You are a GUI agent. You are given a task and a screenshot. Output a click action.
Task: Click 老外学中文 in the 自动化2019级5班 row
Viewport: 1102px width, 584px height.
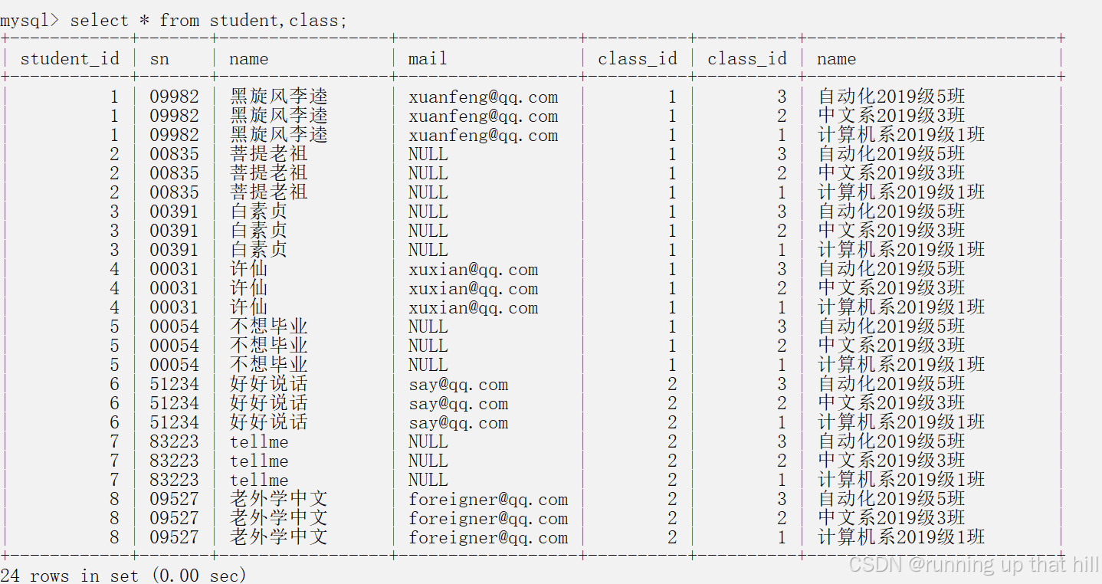(279, 499)
